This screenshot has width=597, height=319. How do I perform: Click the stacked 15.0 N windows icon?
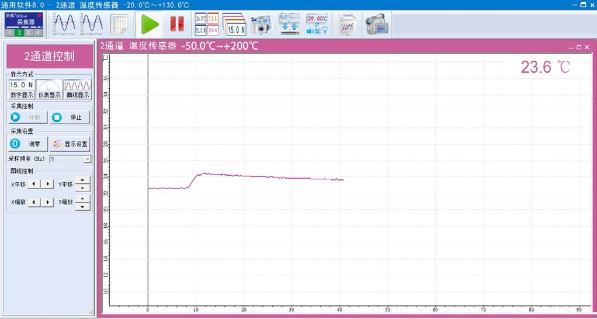point(235,24)
